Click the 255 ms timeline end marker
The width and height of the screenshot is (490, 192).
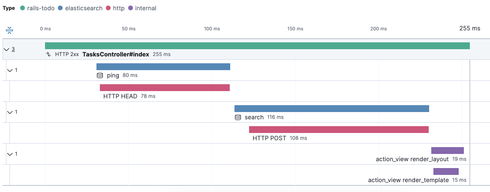[x=470, y=29]
